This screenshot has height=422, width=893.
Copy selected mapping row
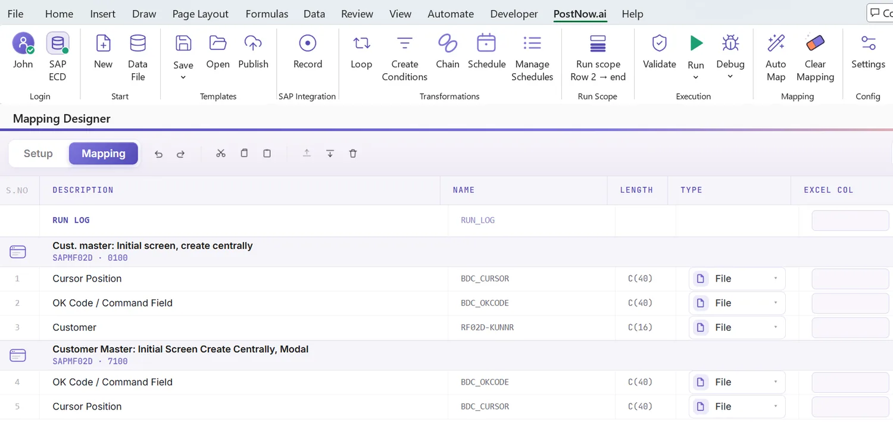coord(244,154)
